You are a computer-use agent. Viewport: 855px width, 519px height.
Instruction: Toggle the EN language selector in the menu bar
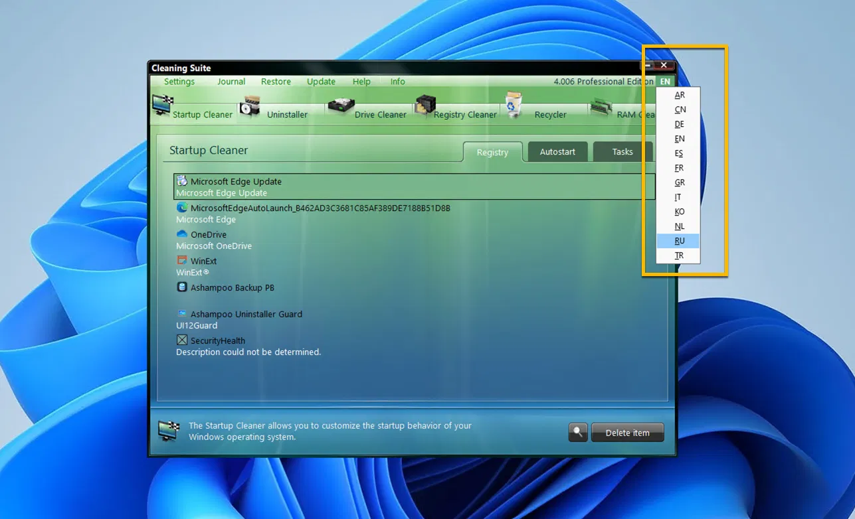665,82
